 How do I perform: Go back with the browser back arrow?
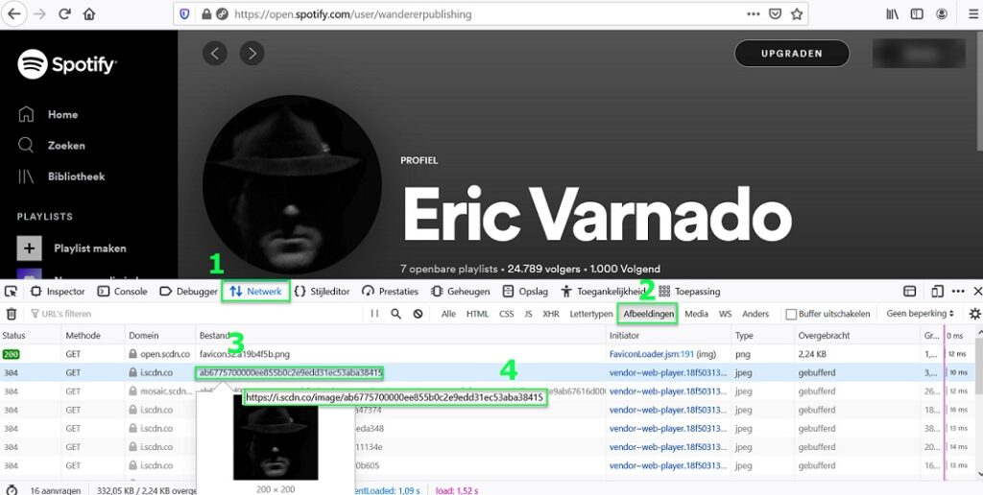pyautogui.click(x=13, y=13)
